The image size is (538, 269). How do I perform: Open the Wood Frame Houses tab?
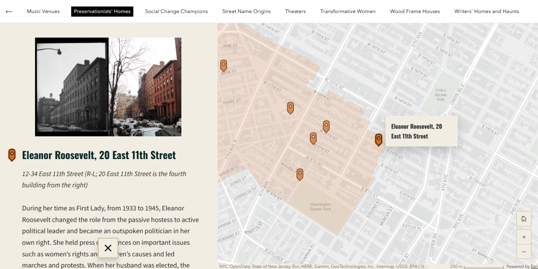tap(415, 12)
